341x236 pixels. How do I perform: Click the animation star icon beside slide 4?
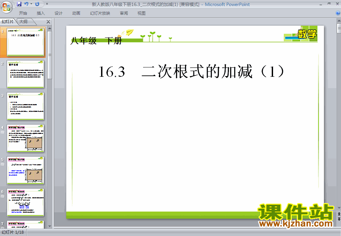pos(3,132)
